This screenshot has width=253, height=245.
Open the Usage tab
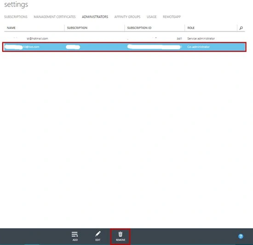(151, 17)
